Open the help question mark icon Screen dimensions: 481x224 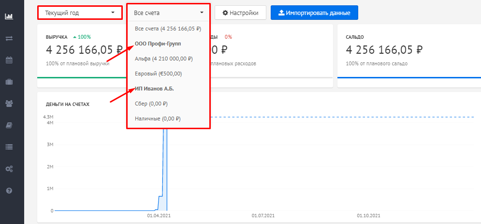tap(9, 191)
